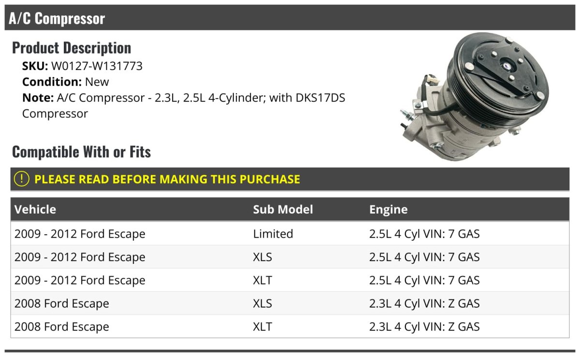Viewport: 580px width, 357px height.
Task: Select the 2008 Ford Escape XLT vehicle cell
Action: (62, 327)
